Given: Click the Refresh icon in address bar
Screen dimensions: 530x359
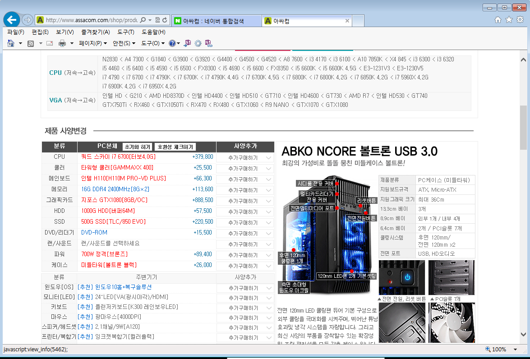Looking at the screenshot, I should [165, 20].
